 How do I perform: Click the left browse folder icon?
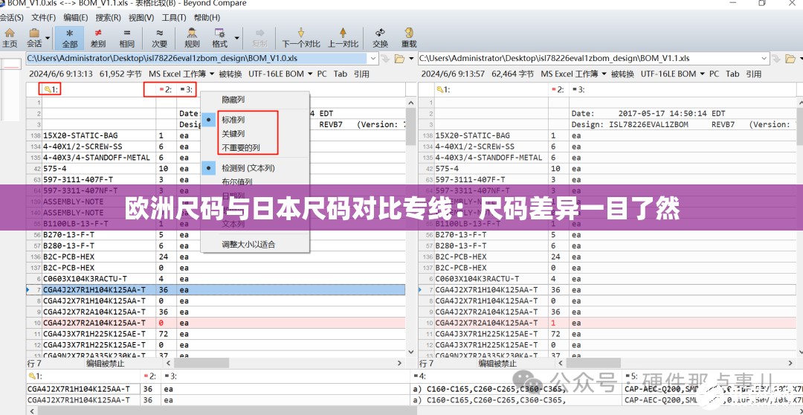click(x=398, y=59)
